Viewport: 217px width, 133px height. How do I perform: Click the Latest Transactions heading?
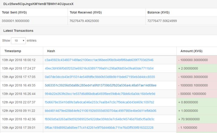click(x=18, y=31)
